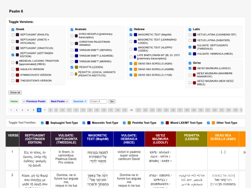Click the Mixed LXX/MT Text-Type red swatch
The image size is (251, 188).
click(167, 123)
